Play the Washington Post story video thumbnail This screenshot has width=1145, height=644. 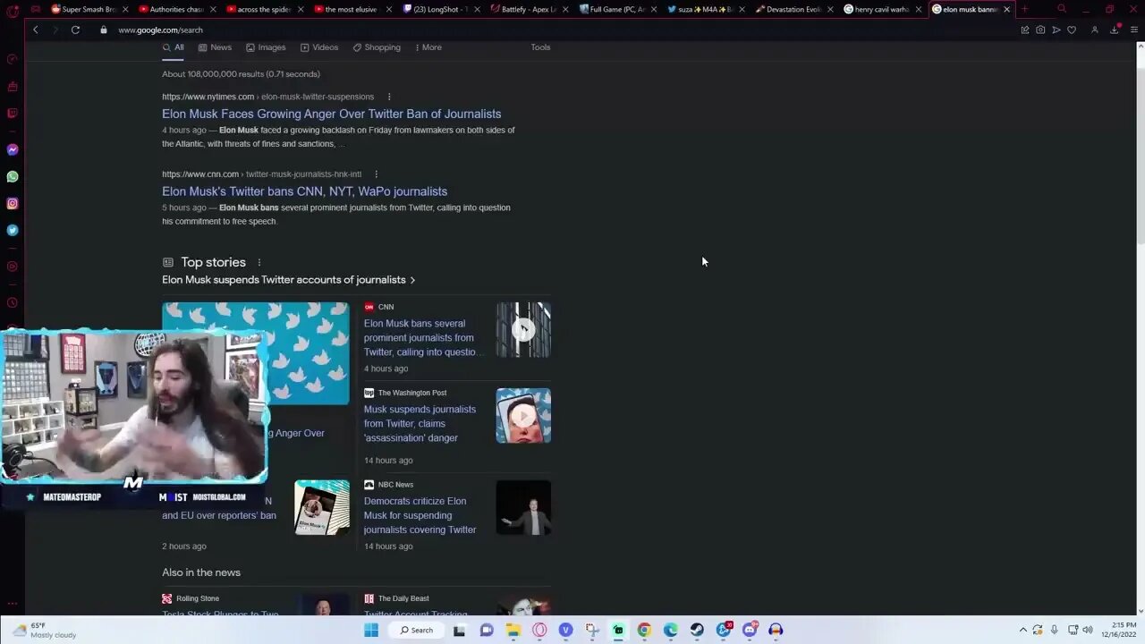pos(523,415)
